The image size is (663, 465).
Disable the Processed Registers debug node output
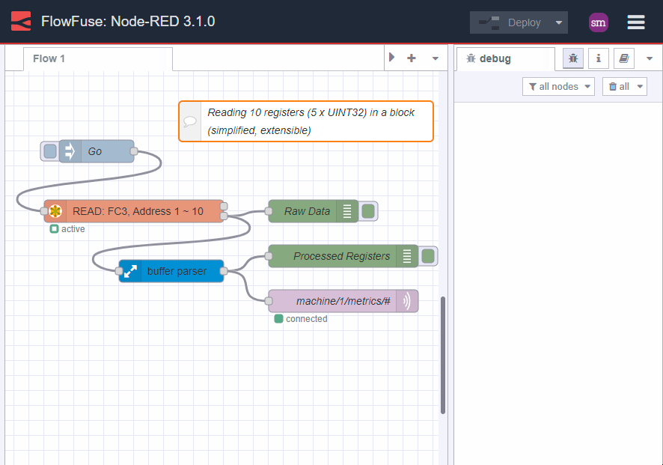click(427, 256)
